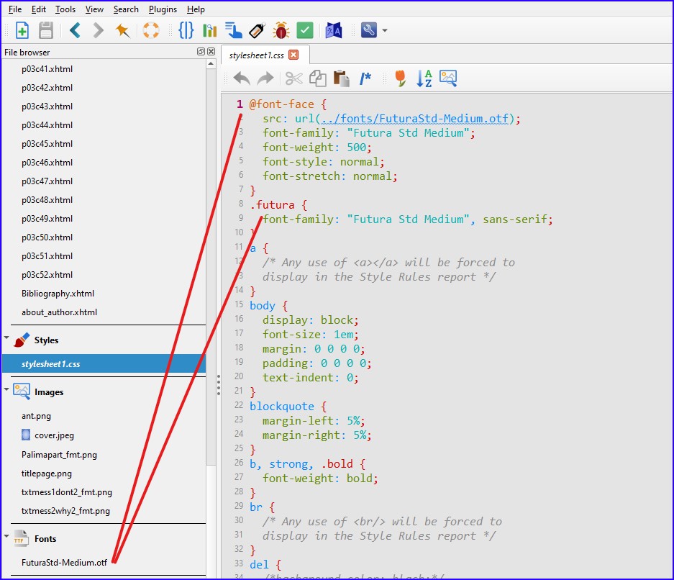Click the beautify braces icon
This screenshot has height=580, width=674.
(x=186, y=30)
